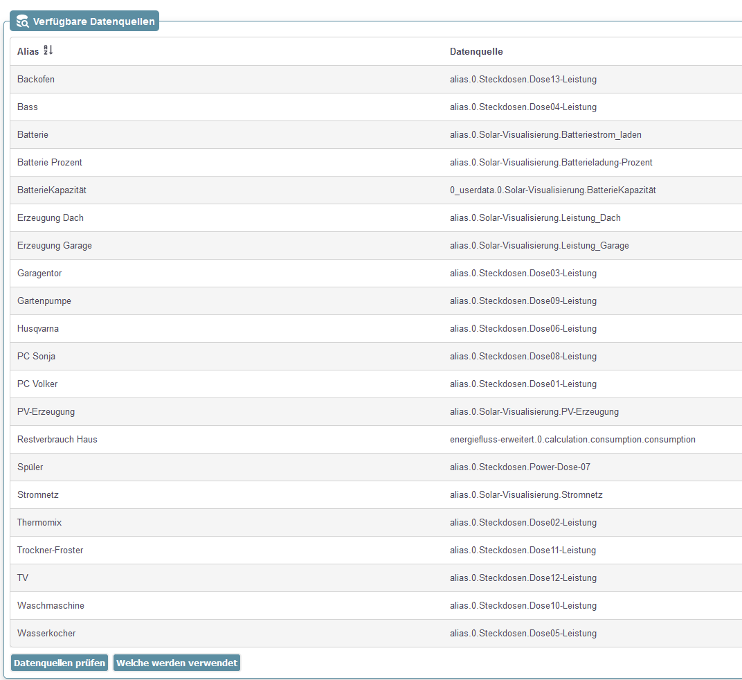Select the PC Sonja alias cell
The width and height of the screenshot is (742, 680).
36,356
